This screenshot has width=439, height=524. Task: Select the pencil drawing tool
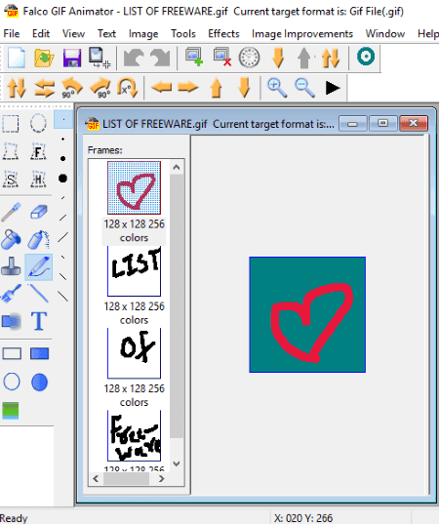(39, 267)
